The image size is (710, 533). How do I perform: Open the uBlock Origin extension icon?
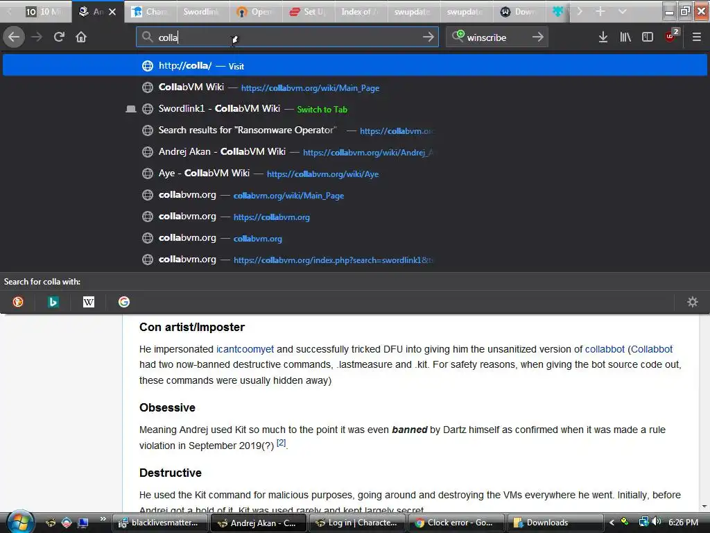click(x=671, y=36)
